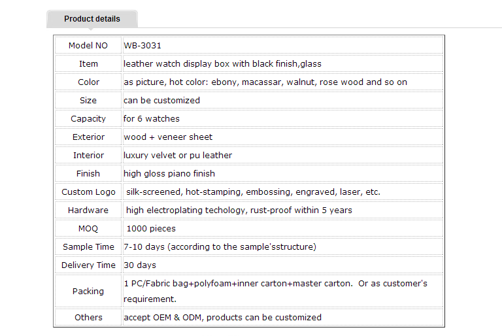
Task: Select the WB-3031 model number value
Action: point(142,46)
